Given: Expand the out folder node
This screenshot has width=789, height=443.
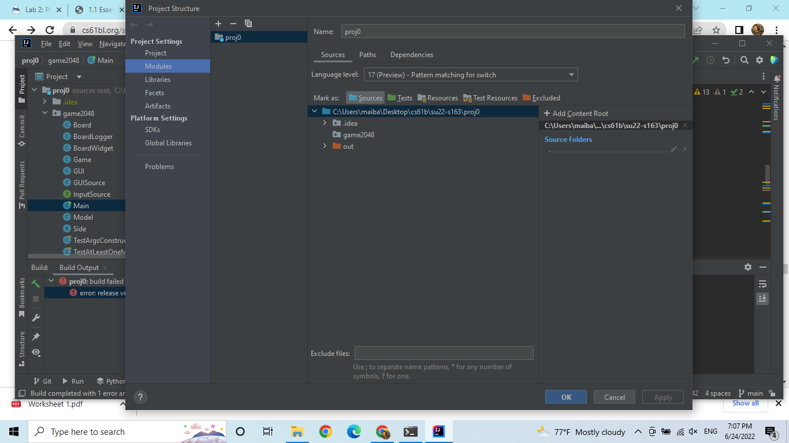Looking at the screenshot, I should (325, 147).
